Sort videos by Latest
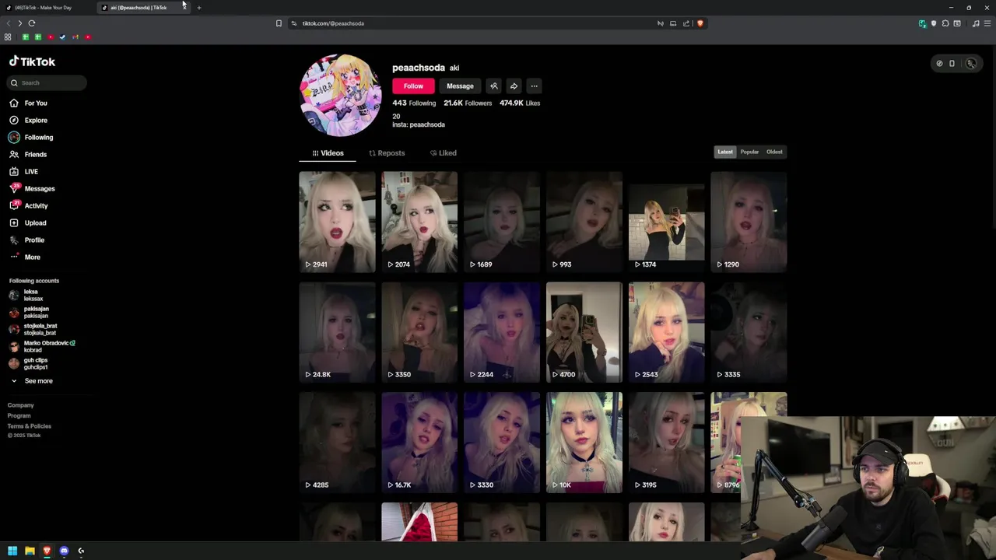996x560 pixels. pos(725,152)
